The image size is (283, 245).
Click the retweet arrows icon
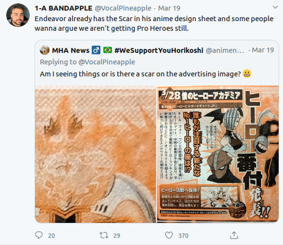coord(104,235)
